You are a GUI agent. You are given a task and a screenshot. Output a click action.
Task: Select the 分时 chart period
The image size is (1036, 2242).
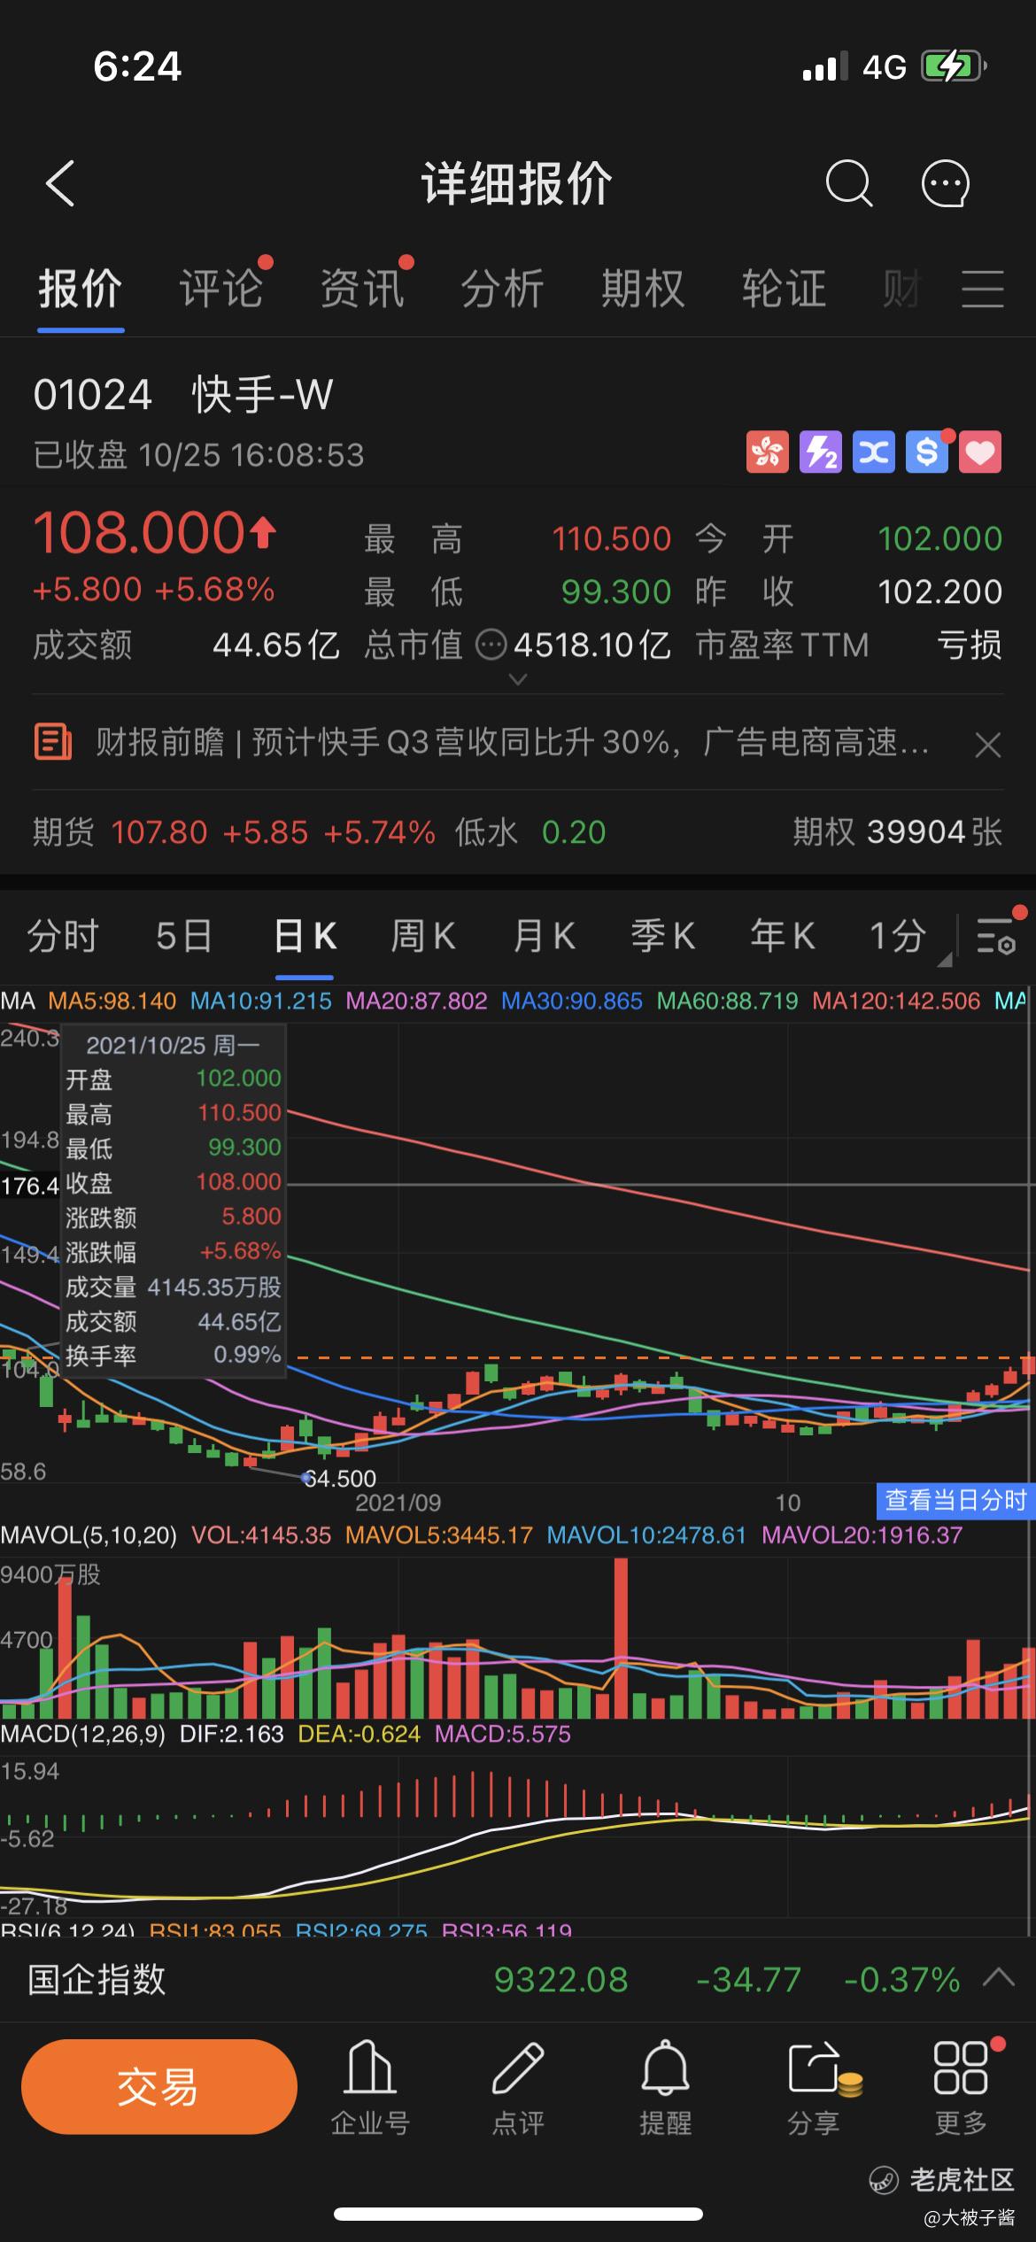62,936
